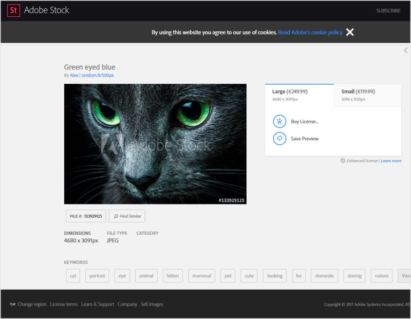Viewport: 411px width, 319px height.
Task: Select the mammal keyword tag
Action: pos(201,276)
